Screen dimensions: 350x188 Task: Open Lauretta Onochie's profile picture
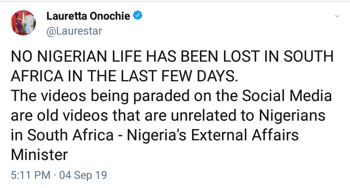[23, 23]
